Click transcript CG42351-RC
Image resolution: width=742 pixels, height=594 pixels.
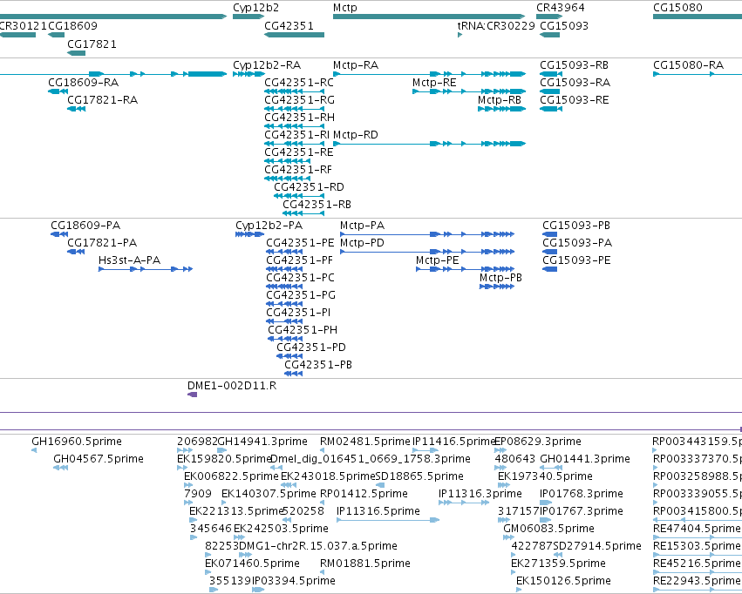(299, 83)
